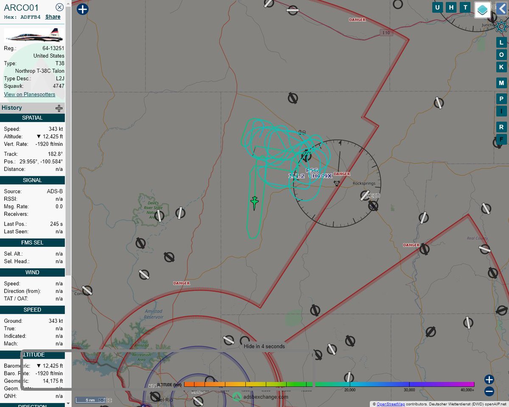
Task: Click the SIGNAL section header
Action: [x=32, y=180]
